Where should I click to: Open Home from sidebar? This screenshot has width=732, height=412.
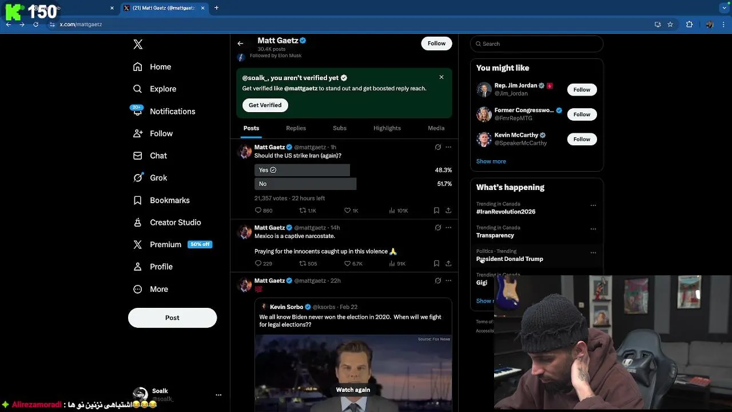(x=152, y=67)
